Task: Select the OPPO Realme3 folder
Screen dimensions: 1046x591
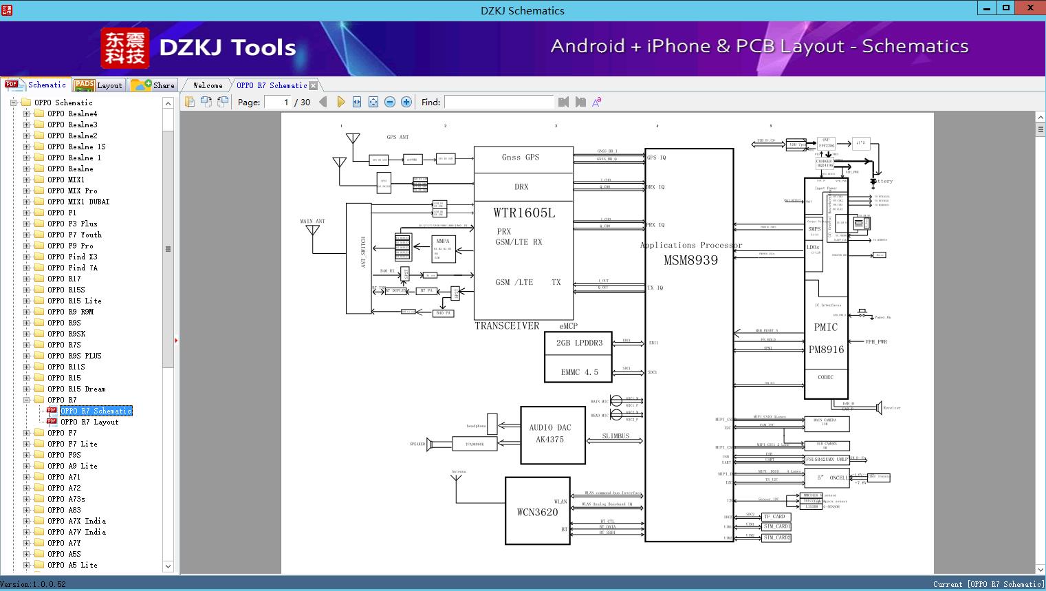Action: [72, 125]
